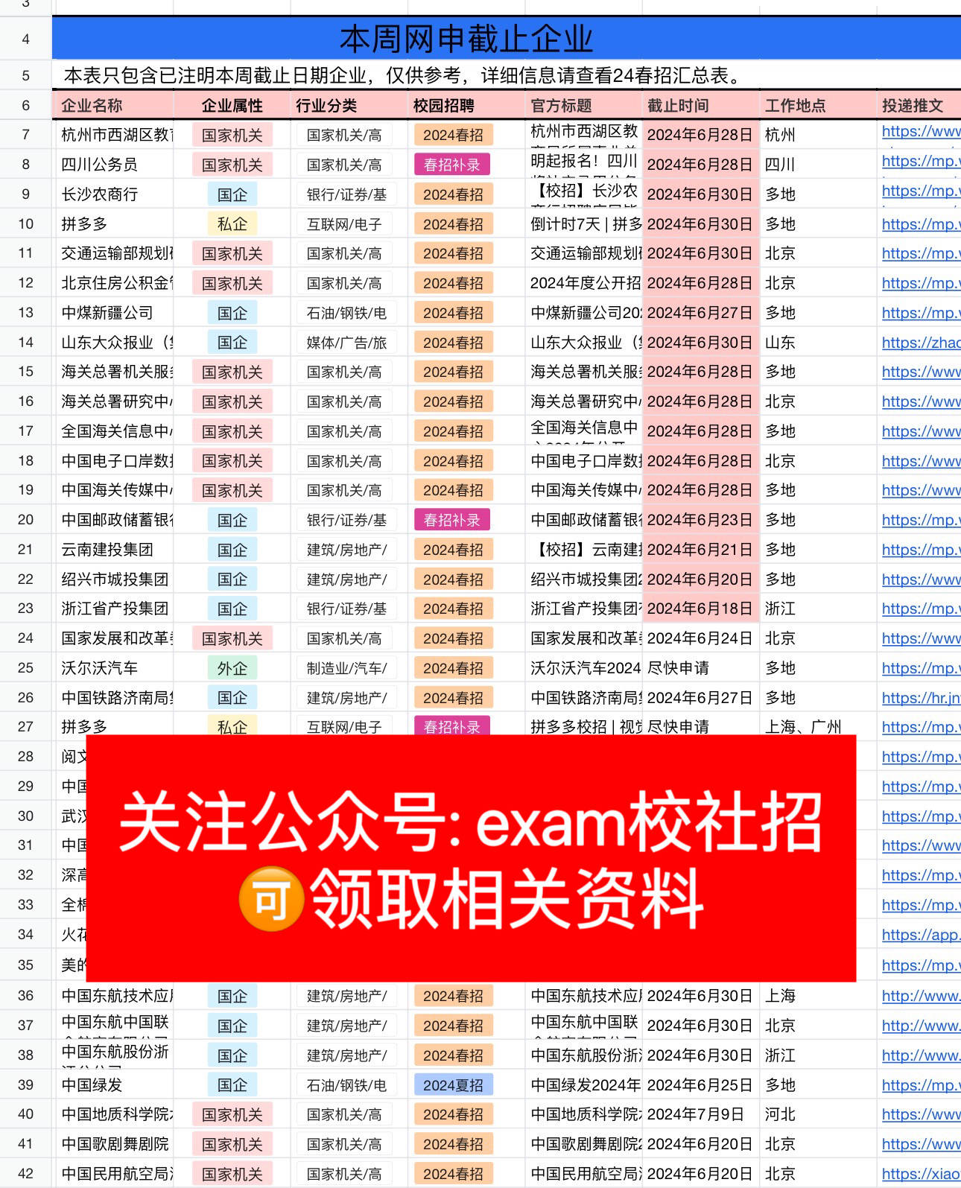Image resolution: width=961 pixels, height=1188 pixels.
Task: Select the company cell 浙江省产投集团
Action: click(x=113, y=609)
